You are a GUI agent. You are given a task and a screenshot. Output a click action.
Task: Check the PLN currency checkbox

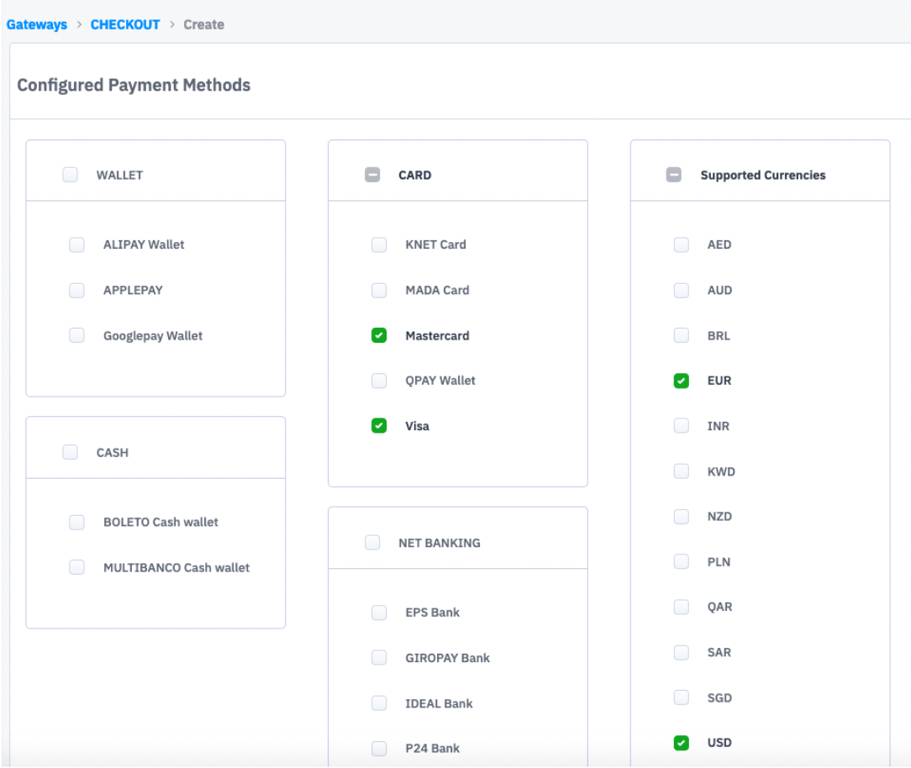coord(681,562)
